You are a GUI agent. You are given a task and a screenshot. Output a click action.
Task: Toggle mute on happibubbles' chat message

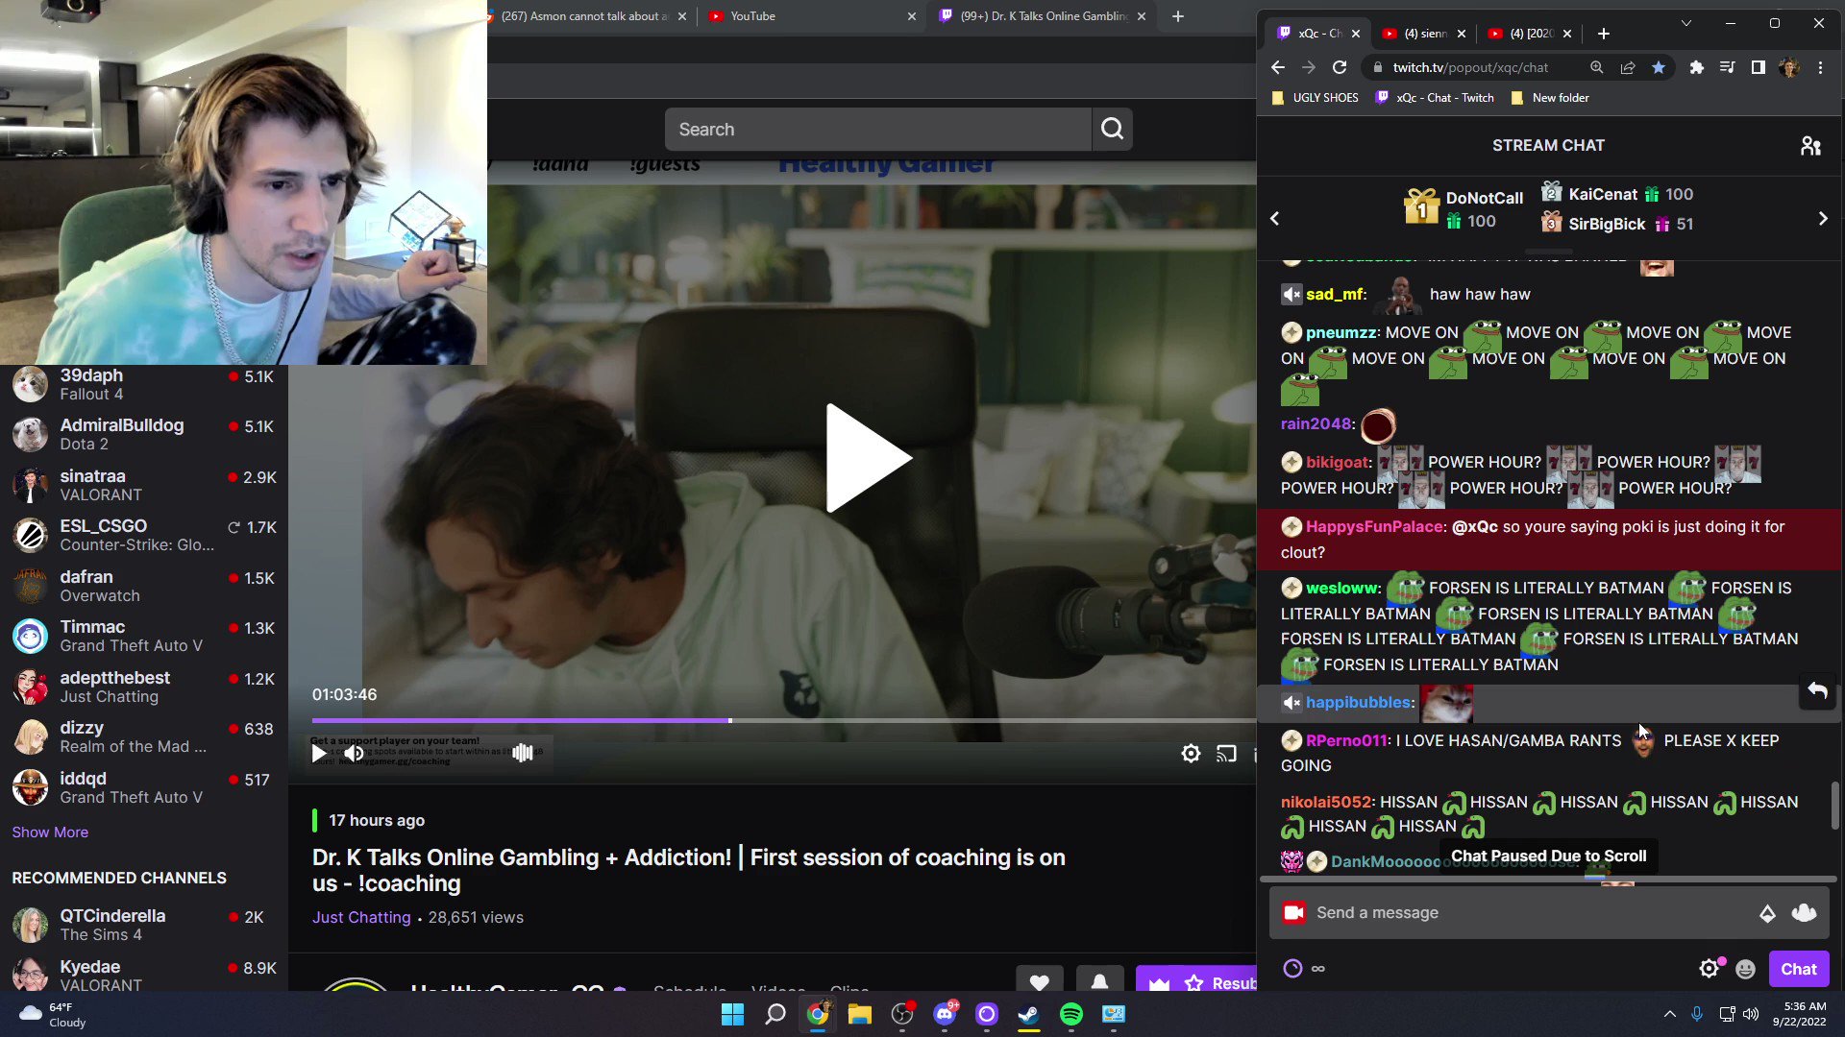[x=1291, y=702]
